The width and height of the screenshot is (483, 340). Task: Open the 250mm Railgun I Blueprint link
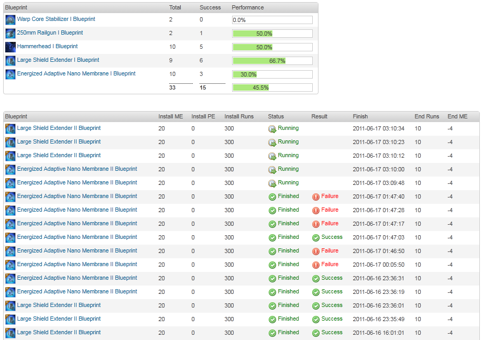(50, 33)
